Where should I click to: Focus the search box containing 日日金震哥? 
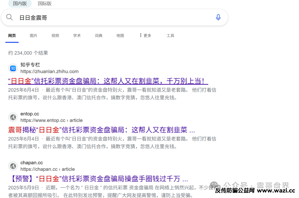pyautogui.click(x=115, y=17)
